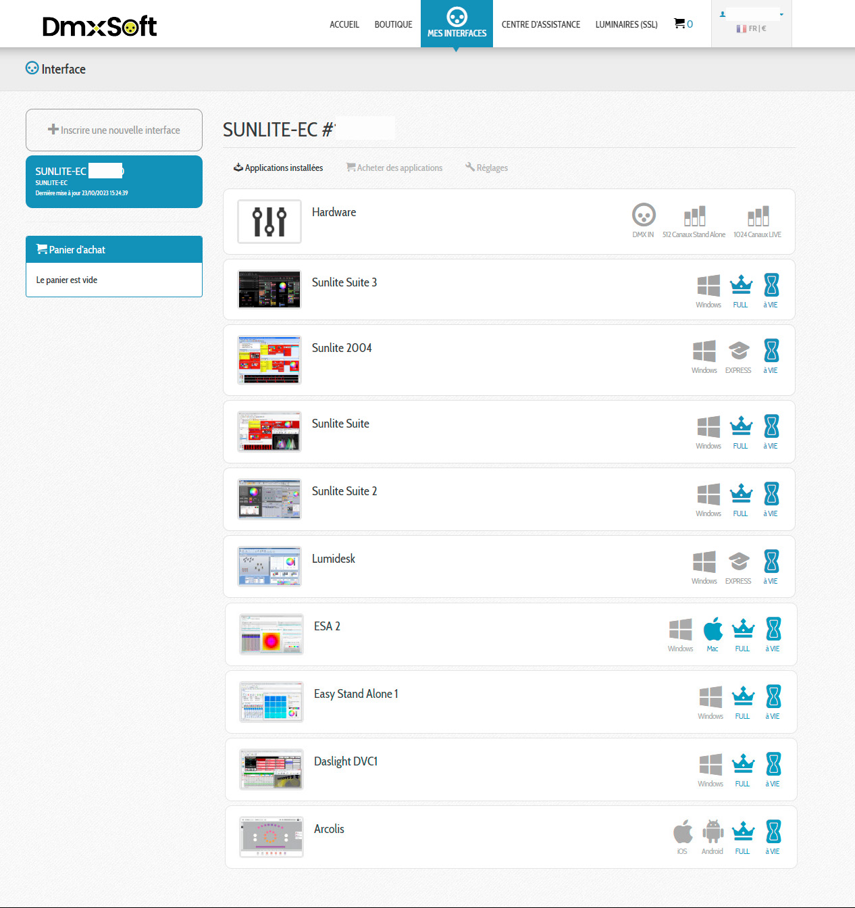Click FULL crown icon for Sunlite Suite 3
The image size is (855, 908).
741,285
